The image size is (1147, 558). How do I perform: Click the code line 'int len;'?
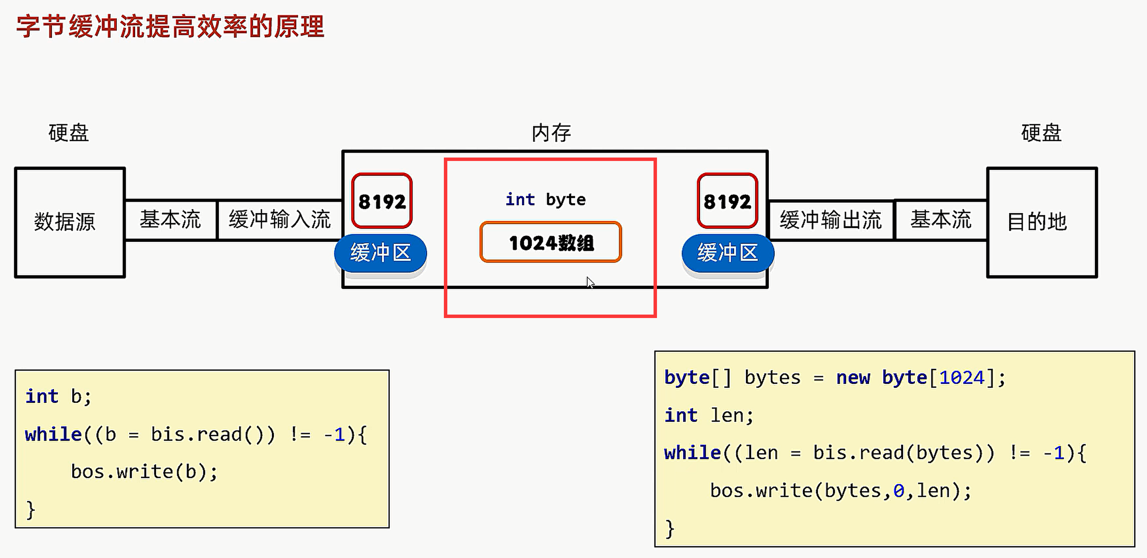(709, 415)
